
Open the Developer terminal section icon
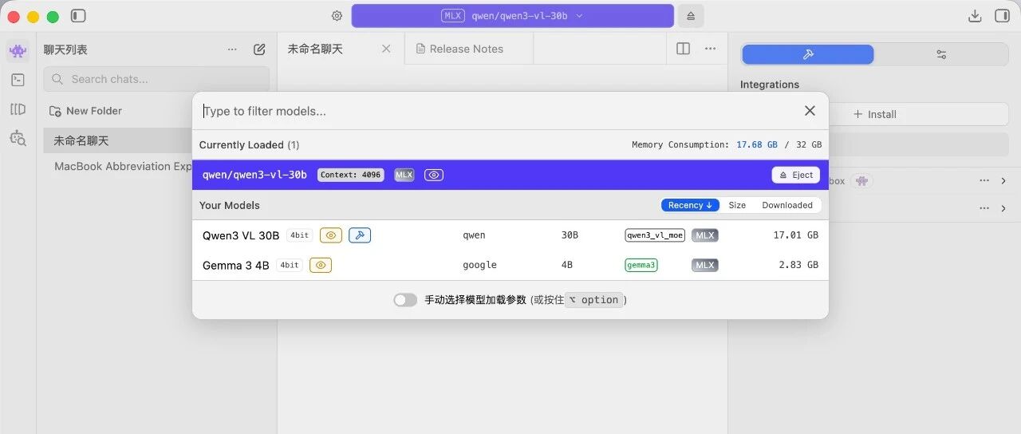[18, 80]
